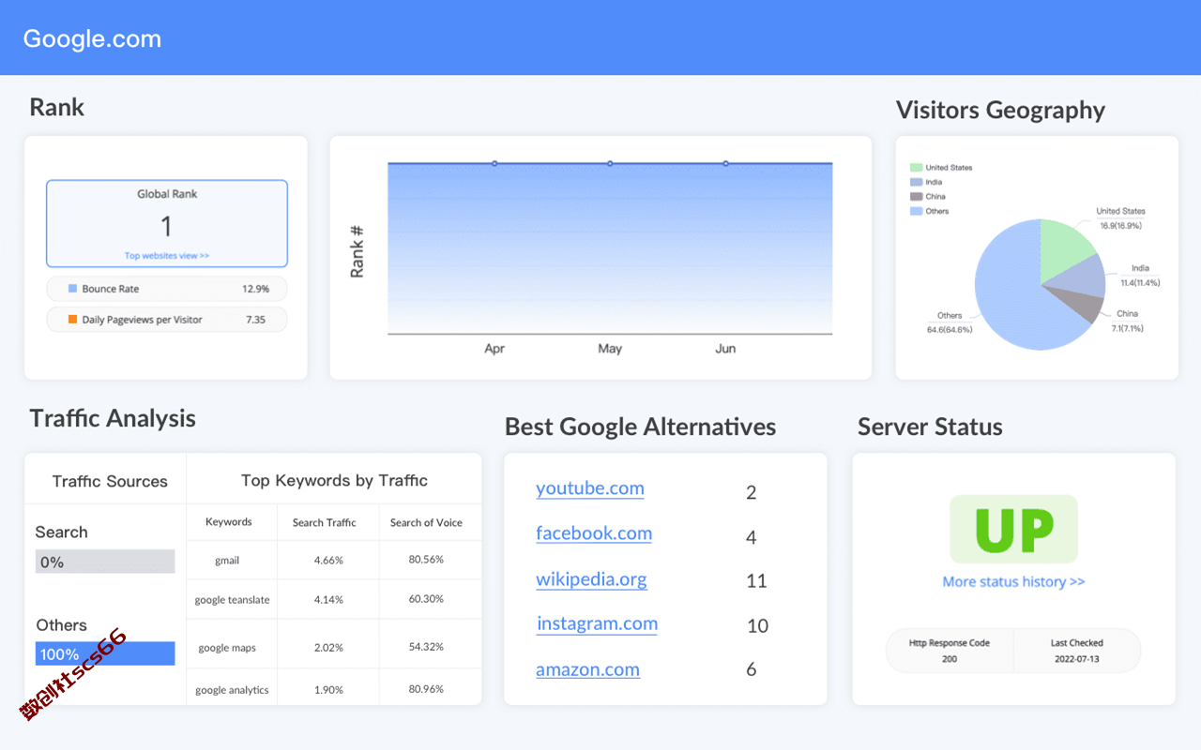
Task: Click the green United States legend swatch
Action: 916,167
